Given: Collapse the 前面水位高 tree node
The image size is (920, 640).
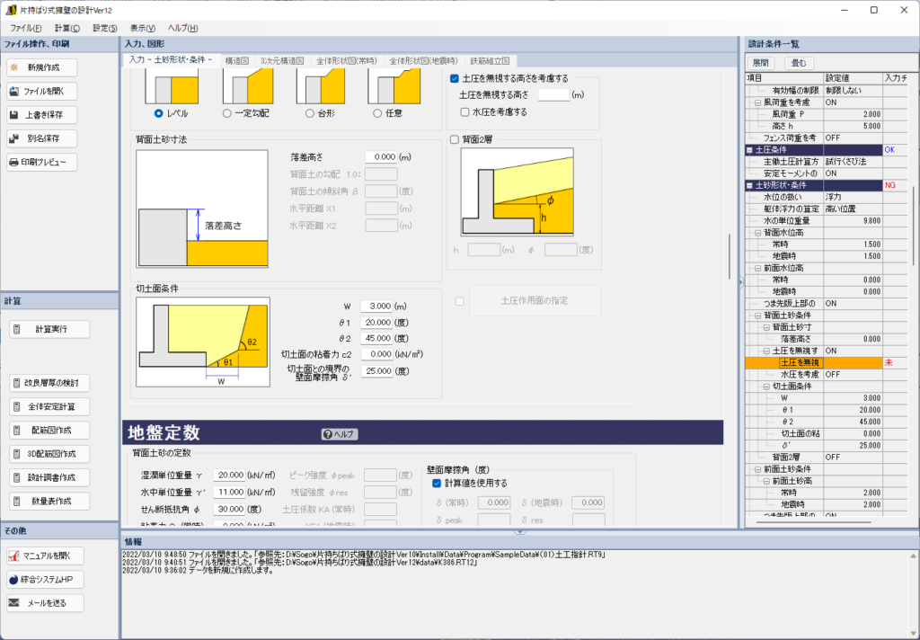Looking at the screenshot, I should (x=757, y=268).
